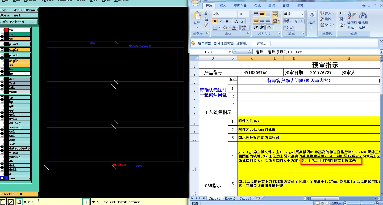Screen dimensions: 383x205
Task: Toggle checkbox for layer drl
Action: pos(2,79)
